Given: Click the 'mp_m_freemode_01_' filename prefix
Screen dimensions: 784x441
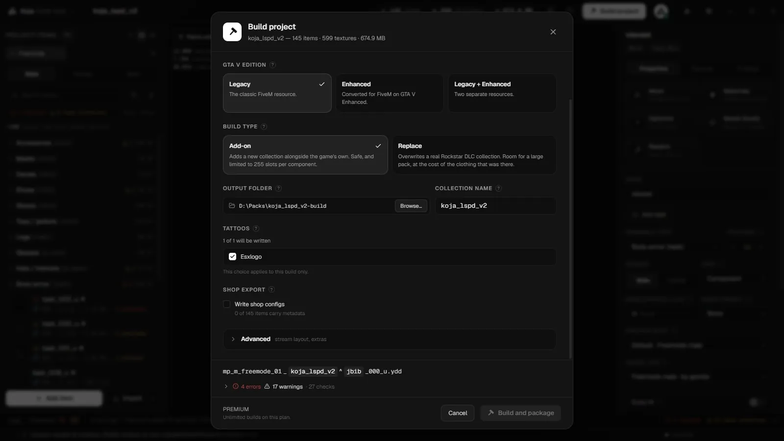Looking at the screenshot, I should click(x=255, y=371).
